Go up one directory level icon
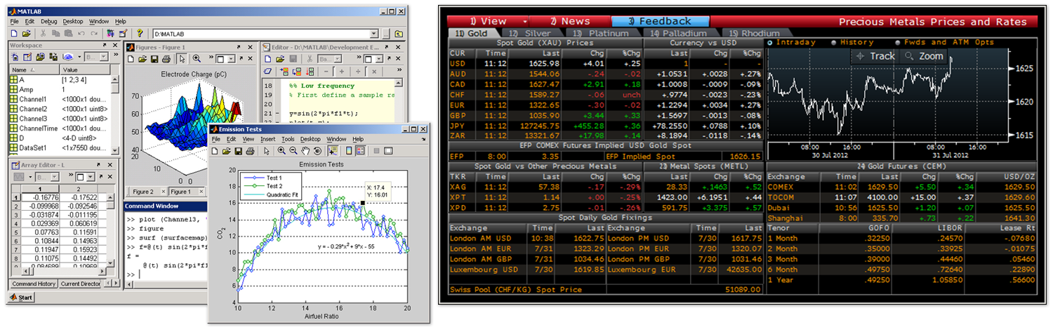Viewport: 1053px width, 330px height. pyautogui.click(x=399, y=34)
